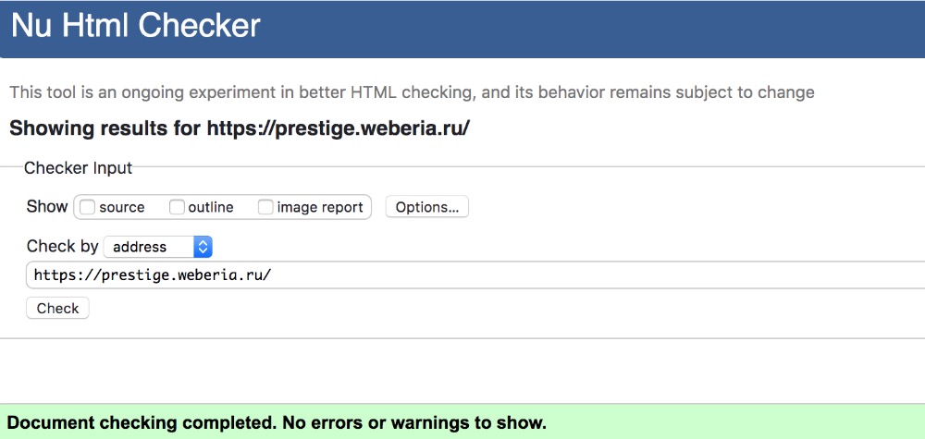The image size is (925, 439).
Task: Click the 'outline' label text
Action: 211,208
